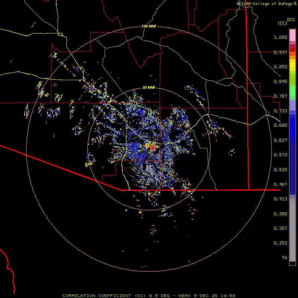The image size is (298, 298).
Task: Click the 0.680 color scale value
Action: (x=280, y=125)
